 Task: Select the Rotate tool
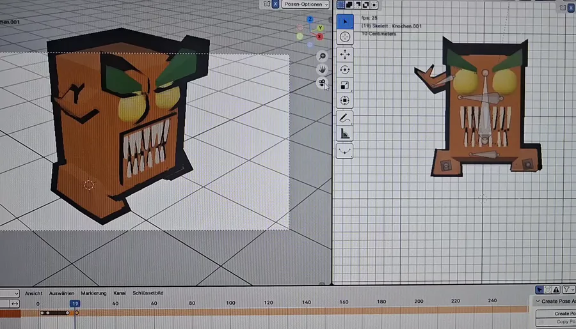pyautogui.click(x=344, y=70)
